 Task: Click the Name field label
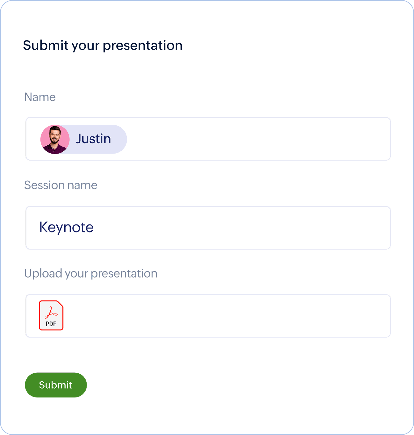40,97
